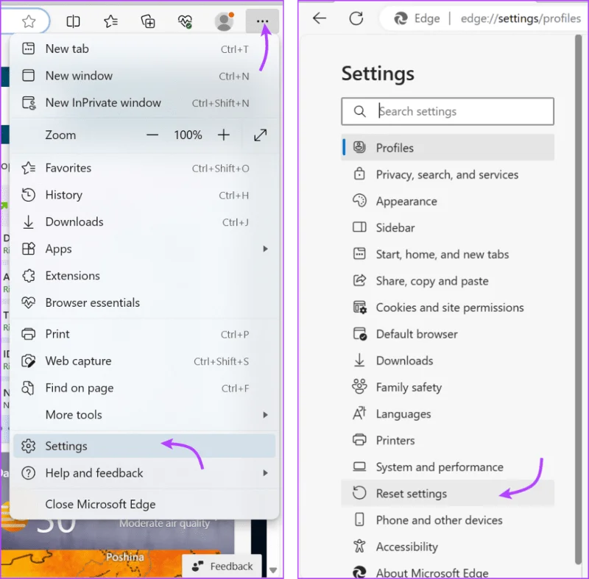Screen dimensions: 589x579
Task: Open Start, home, and new tabs
Action: pos(448,255)
